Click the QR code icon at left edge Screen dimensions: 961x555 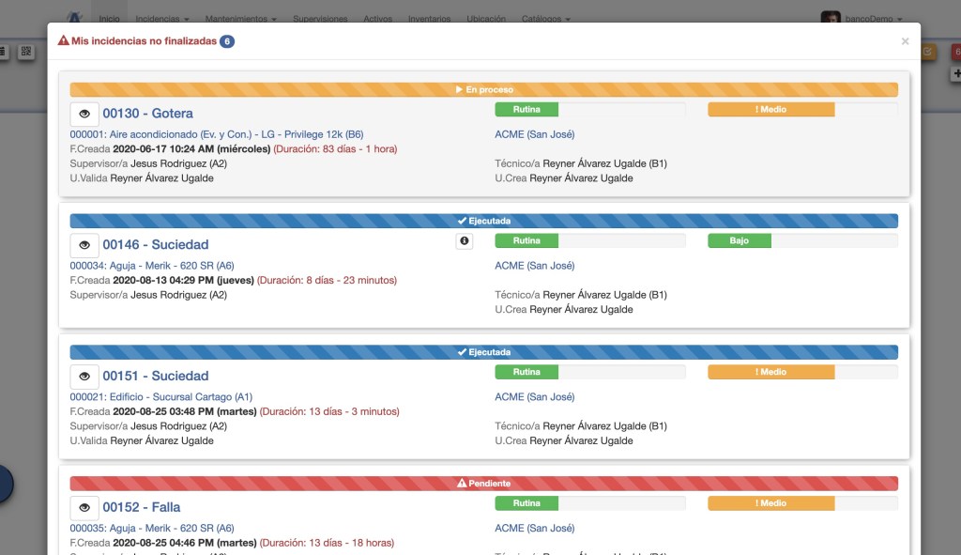(x=26, y=52)
